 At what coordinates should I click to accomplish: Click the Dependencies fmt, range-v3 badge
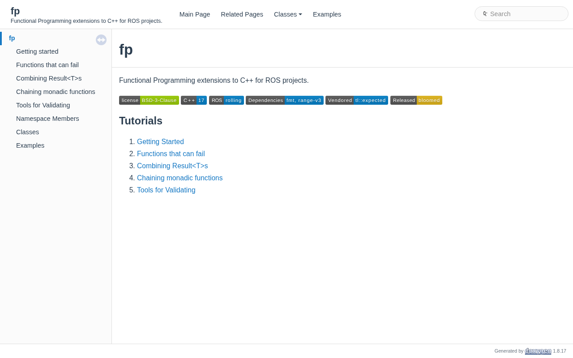pos(285,100)
